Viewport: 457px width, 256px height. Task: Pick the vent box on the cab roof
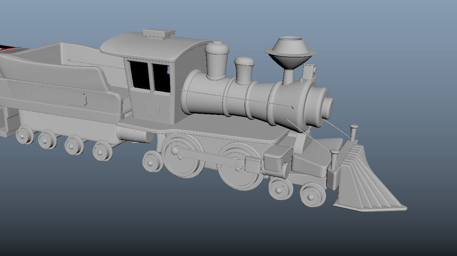[x=158, y=34]
